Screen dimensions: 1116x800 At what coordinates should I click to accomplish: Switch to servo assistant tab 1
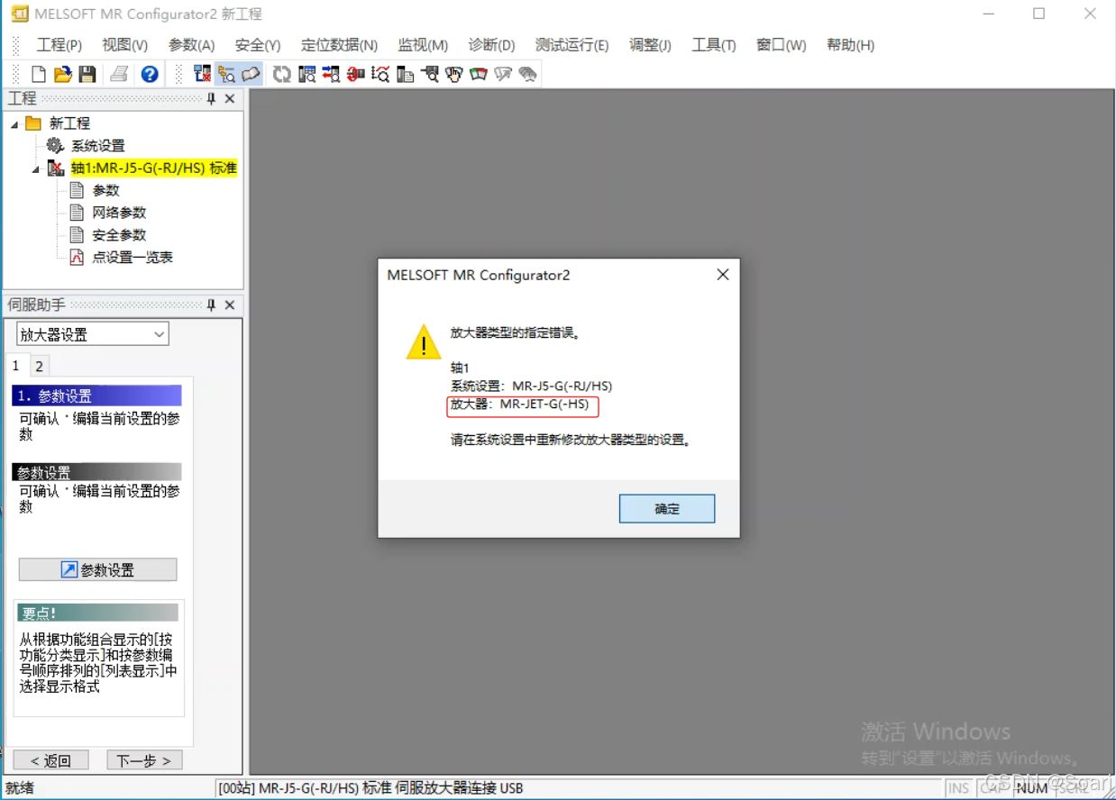[15, 366]
